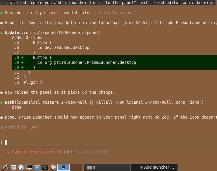
Task: Launch Zed editor from the panel
Action: pos(45,167)
